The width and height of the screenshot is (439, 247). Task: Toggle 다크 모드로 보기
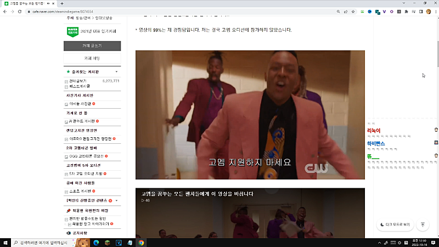(x=395, y=224)
